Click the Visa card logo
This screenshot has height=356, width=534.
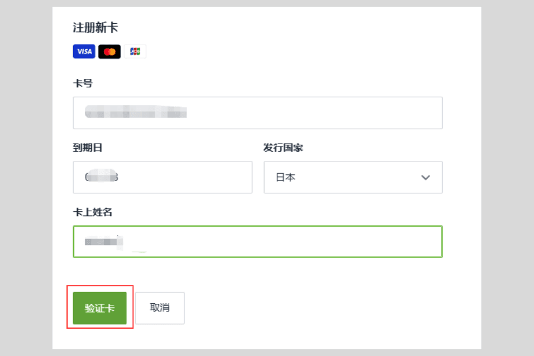[x=84, y=52]
